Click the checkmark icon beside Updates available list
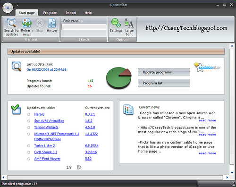Screen dimensions: 236x187 point(16,110)
